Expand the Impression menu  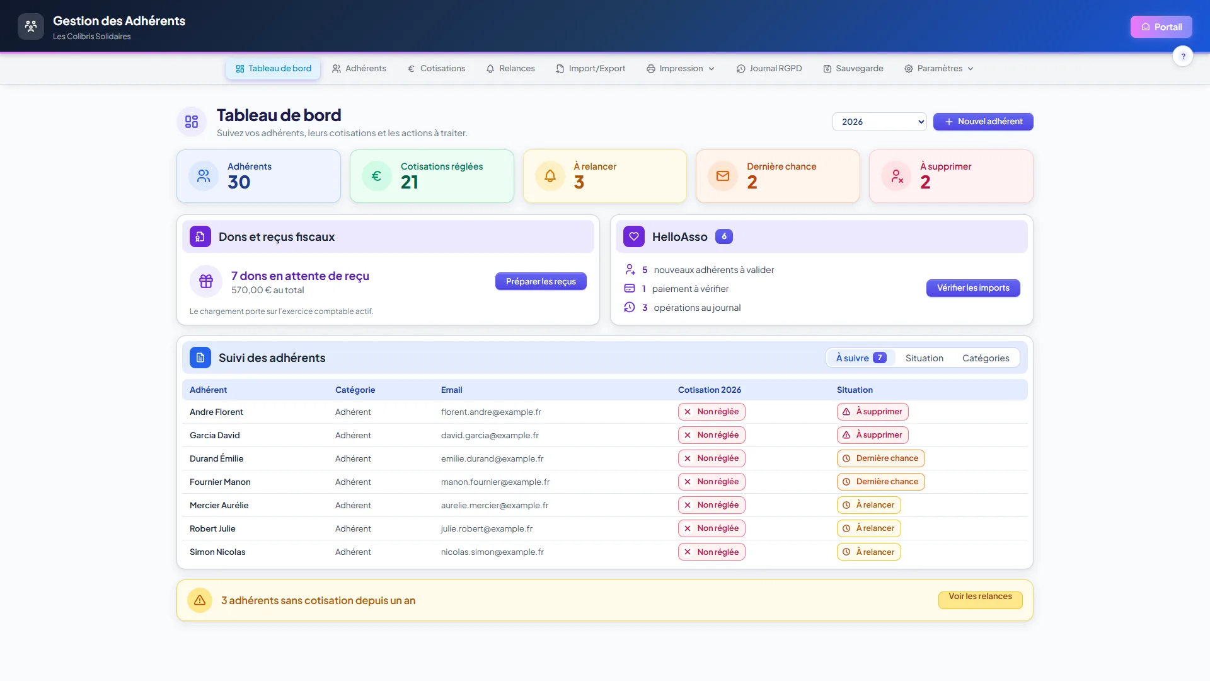[x=681, y=68]
